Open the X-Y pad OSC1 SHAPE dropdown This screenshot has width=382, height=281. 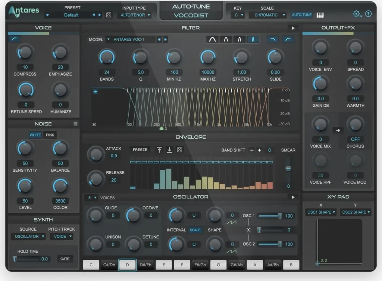click(321, 212)
